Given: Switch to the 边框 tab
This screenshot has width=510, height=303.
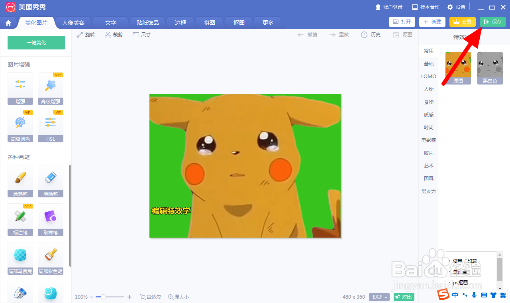Looking at the screenshot, I should click(x=180, y=23).
